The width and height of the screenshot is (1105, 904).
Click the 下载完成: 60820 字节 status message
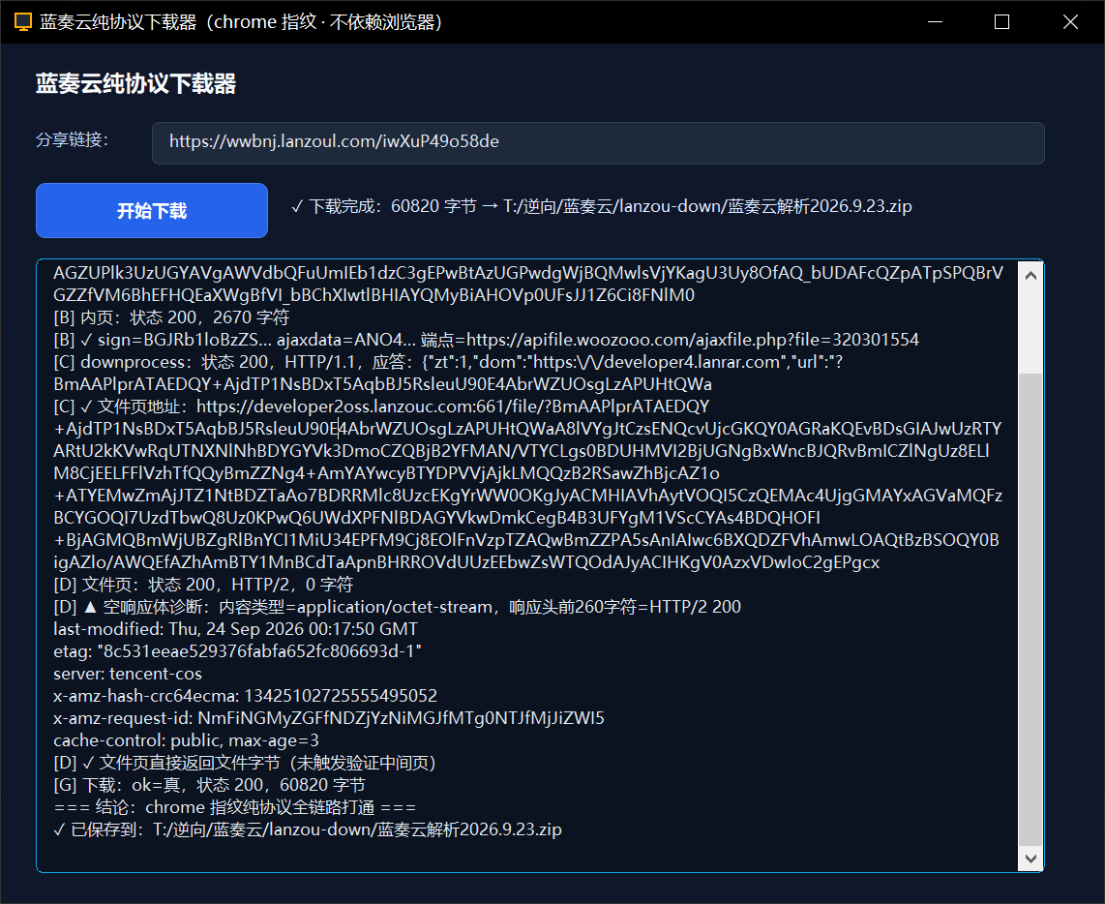pyautogui.click(x=602, y=206)
